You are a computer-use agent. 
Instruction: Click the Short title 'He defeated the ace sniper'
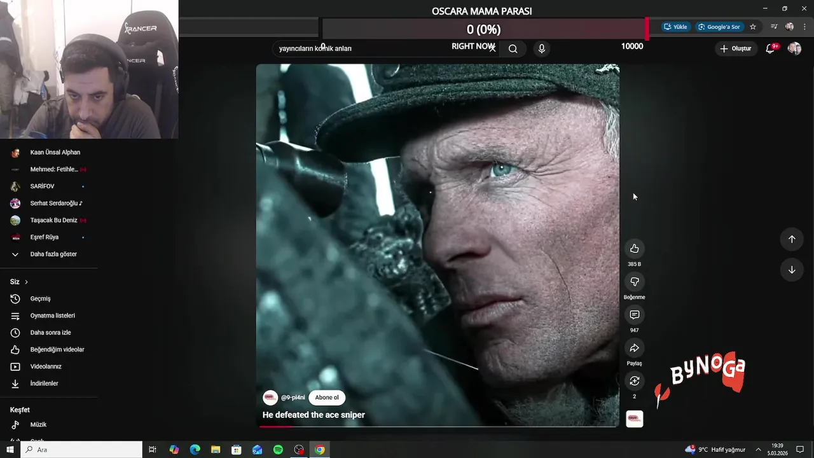314,415
